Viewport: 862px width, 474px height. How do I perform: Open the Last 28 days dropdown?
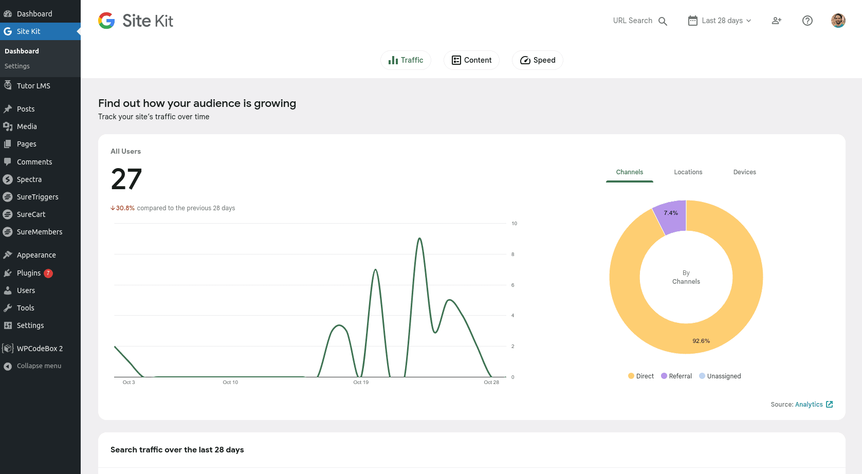(x=719, y=21)
